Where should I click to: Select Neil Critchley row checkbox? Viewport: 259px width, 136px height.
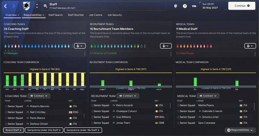pos(6,112)
